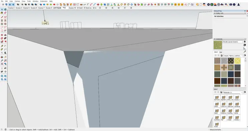The height and width of the screenshot is (131, 248).
Task: Go home in lower materials browser
Action: (221, 92)
